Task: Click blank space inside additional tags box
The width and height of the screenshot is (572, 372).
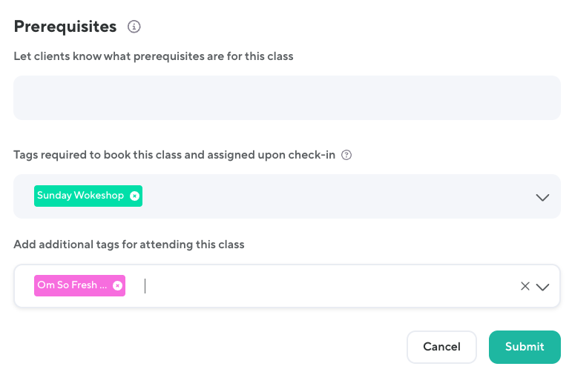Action: pyautogui.click(x=334, y=286)
